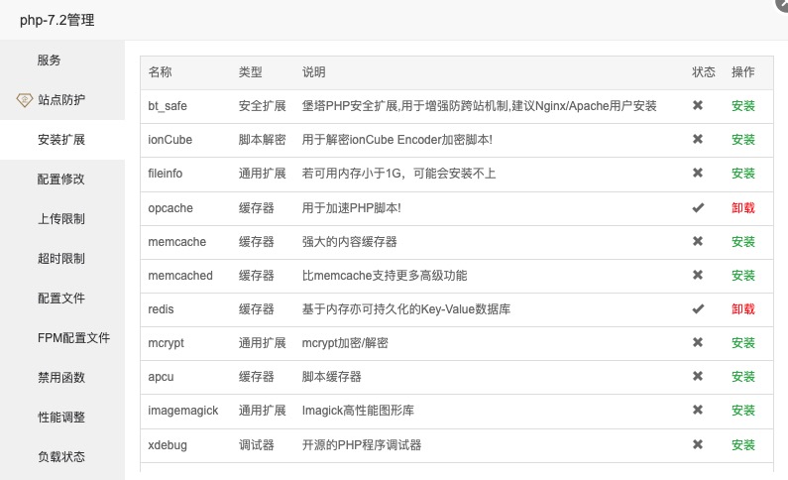Go to 上传限制 settings
Image resolution: width=788 pixels, height=480 pixels.
click(62, 219)
